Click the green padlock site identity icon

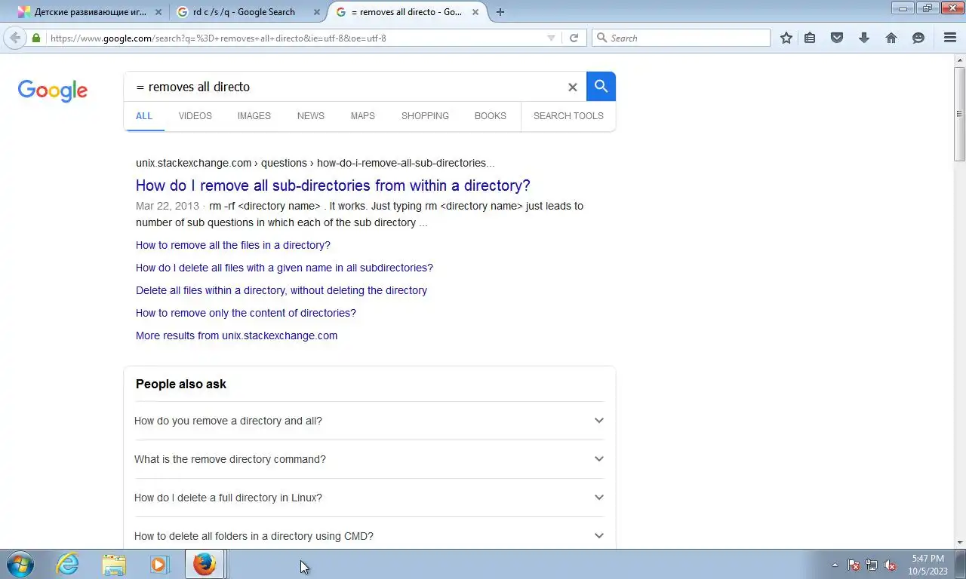tap(36, 38)
